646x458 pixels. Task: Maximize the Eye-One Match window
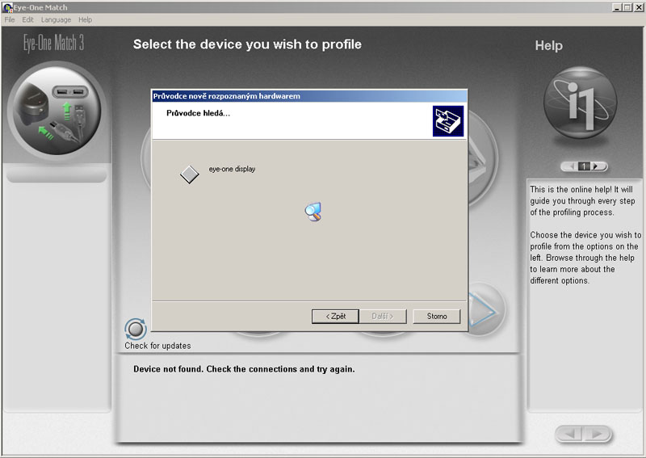click(627, 7)
